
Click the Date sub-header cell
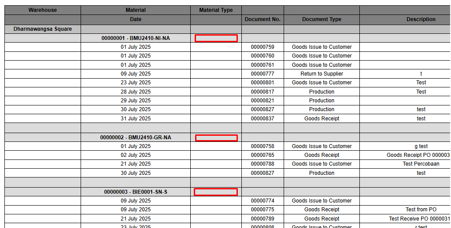[x=136, y=19]
